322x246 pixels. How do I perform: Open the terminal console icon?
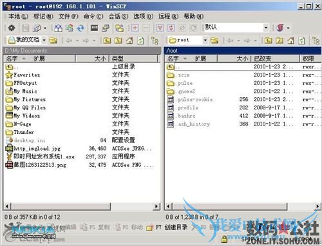(x=94, y=28)
